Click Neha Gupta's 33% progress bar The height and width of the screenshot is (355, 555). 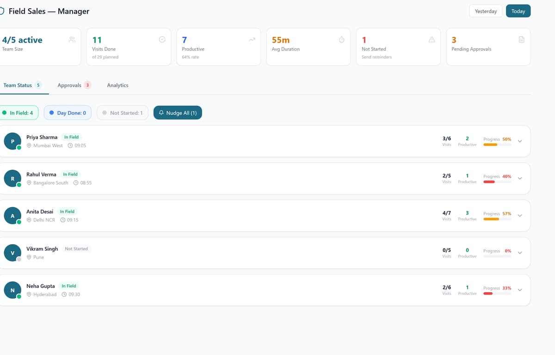pos(497,294)
